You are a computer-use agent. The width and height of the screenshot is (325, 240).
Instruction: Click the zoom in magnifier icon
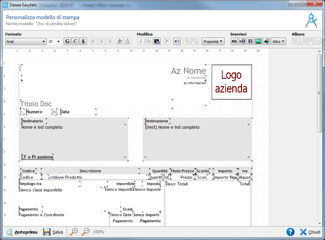point(74,232)
